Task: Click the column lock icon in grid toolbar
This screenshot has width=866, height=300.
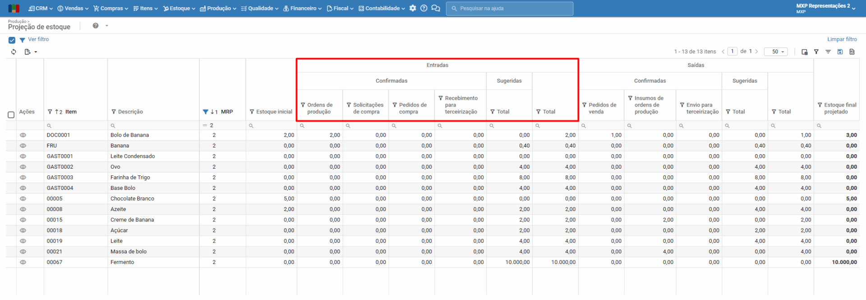Action: tap(804, 52)
